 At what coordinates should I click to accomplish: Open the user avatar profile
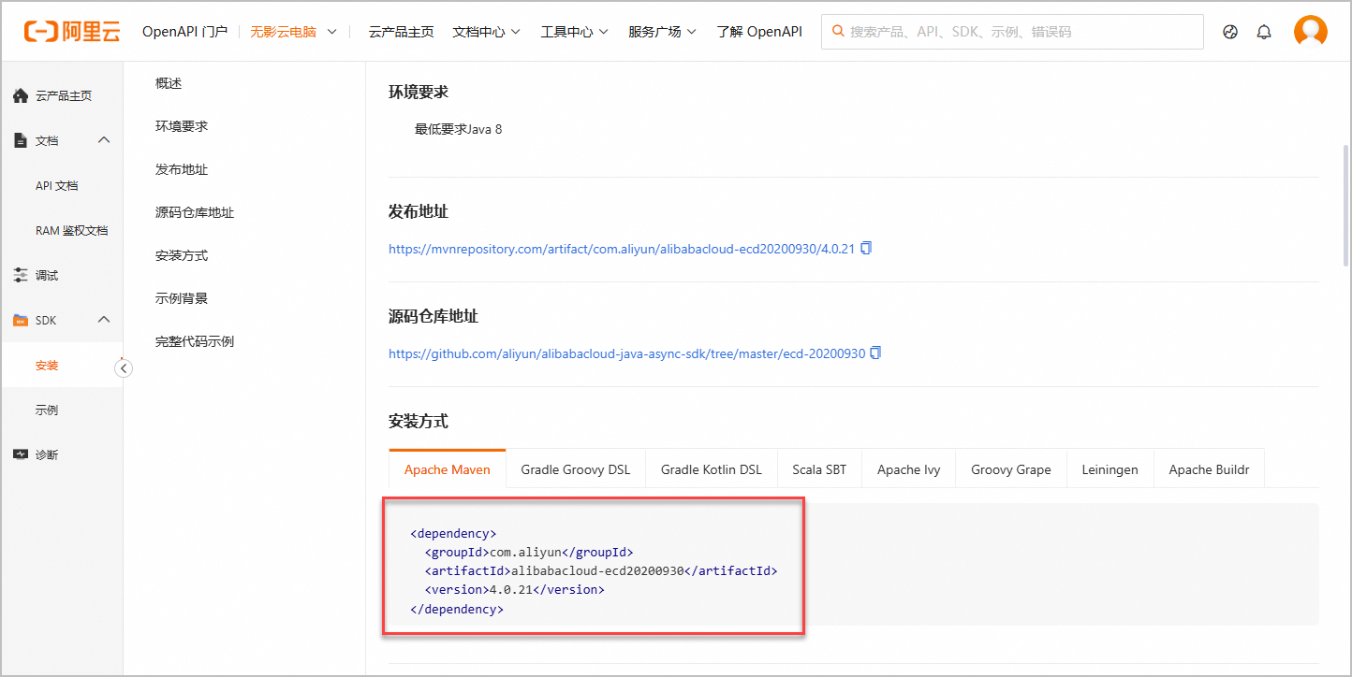1310,30
